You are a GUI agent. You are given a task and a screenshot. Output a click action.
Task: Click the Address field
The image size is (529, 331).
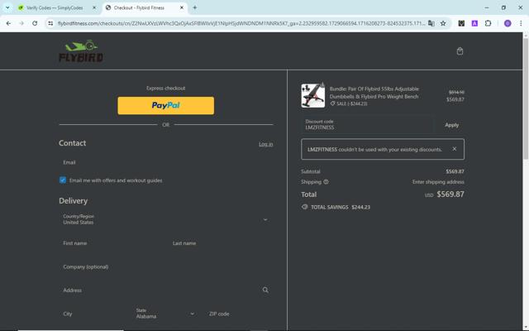click(x=165, y=290)
